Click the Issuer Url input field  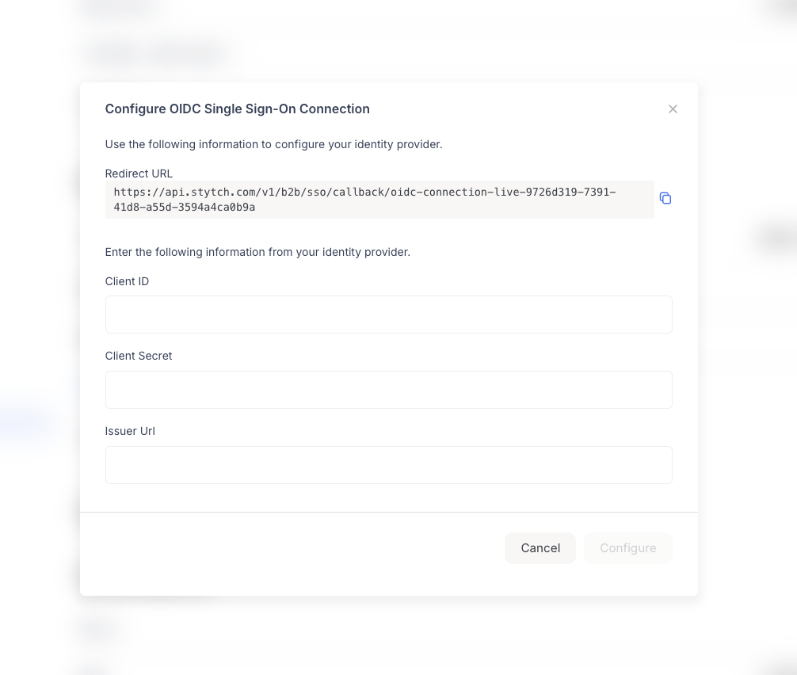pyautogui.click(x=388, y=464)
